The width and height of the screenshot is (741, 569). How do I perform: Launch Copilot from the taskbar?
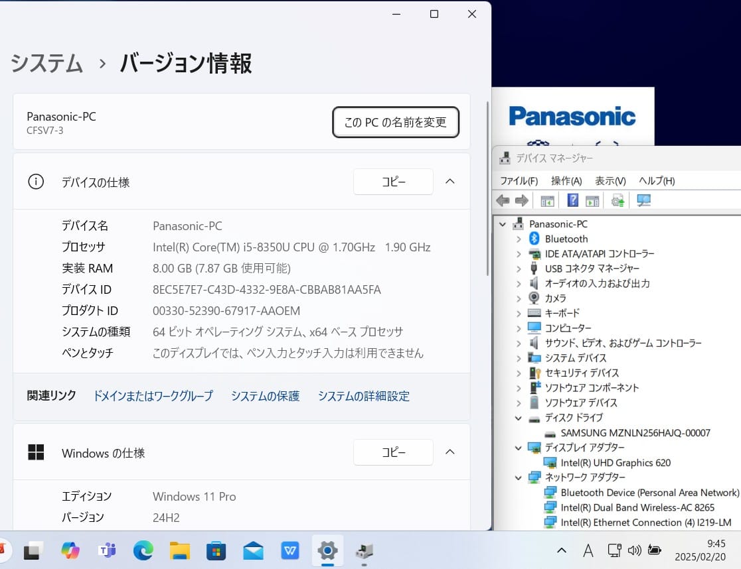point(70,550)
